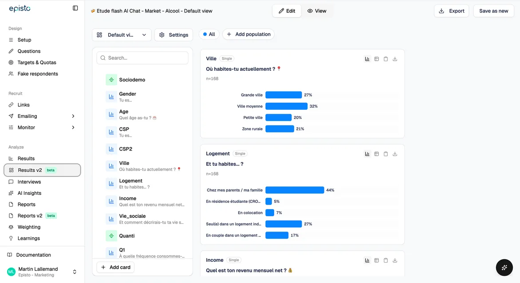Click the Chez mes parents 44% bar
The width and height of the screenshot is (520, 283).
[295, 190]
